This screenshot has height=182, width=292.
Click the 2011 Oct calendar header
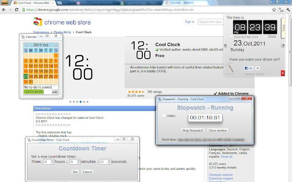point(41,45)
